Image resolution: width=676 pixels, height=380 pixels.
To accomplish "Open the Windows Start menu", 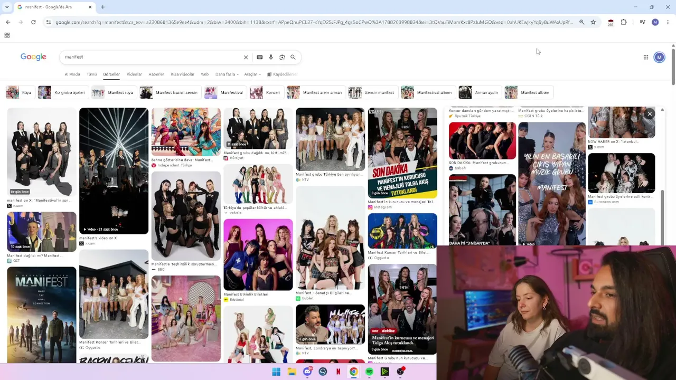I will (x=276, y=372).
